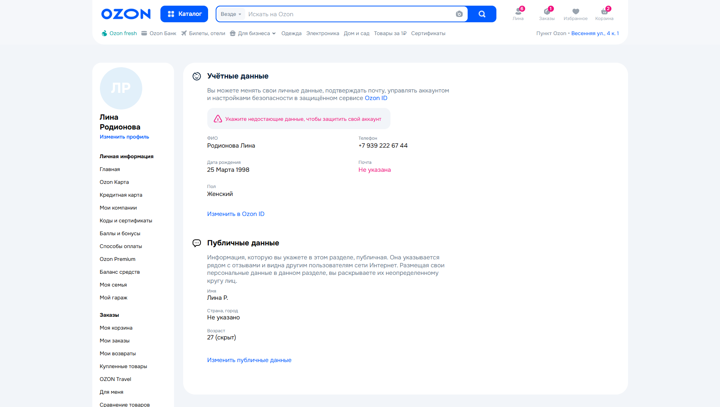
Task: Open Мои заказы in the sidebar
Action: point(115,341)
